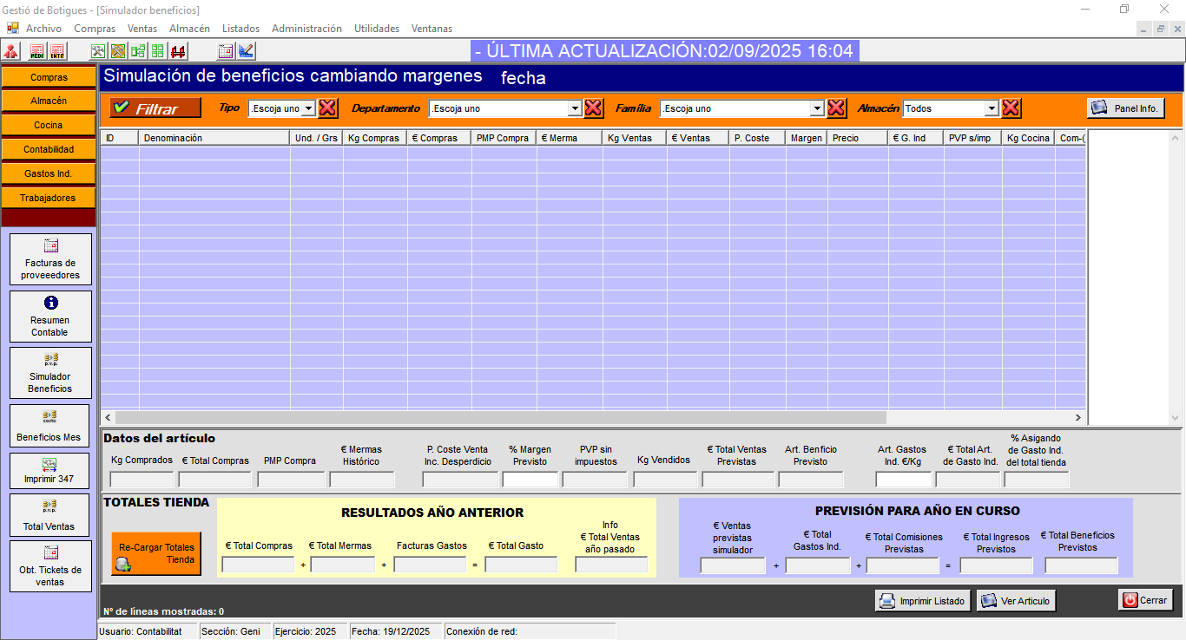Expand the Familia dropdown list

[817, 108]
